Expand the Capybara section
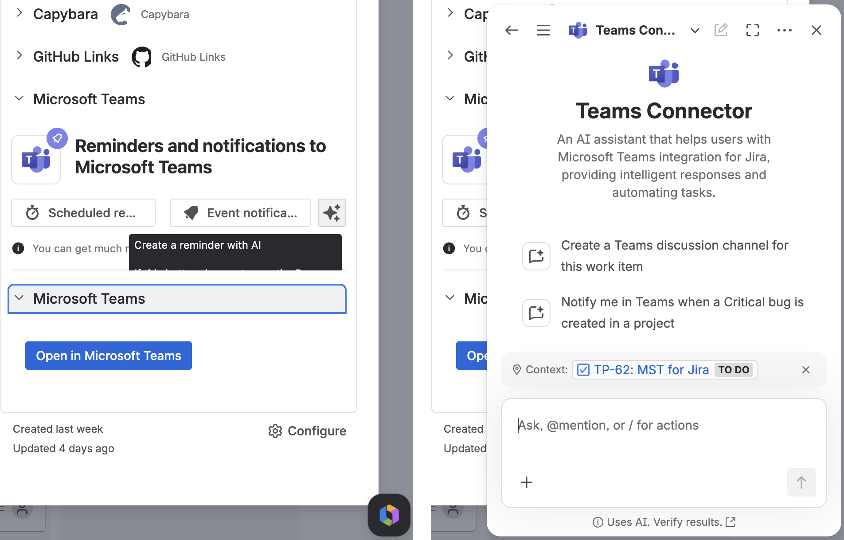 point(19,13)
